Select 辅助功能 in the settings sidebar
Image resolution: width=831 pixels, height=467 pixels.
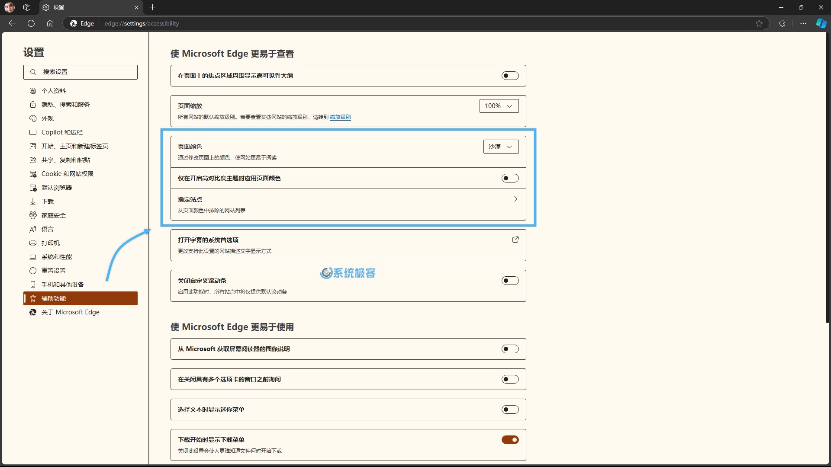[x=81, y=298]
